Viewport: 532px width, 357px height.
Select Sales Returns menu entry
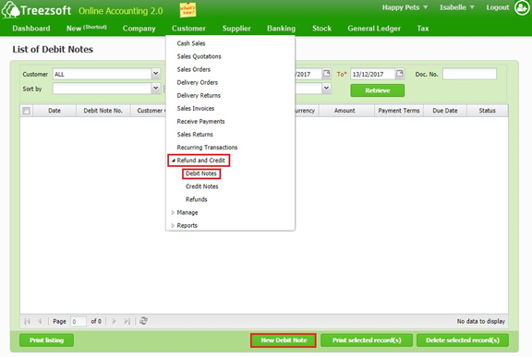195,134
